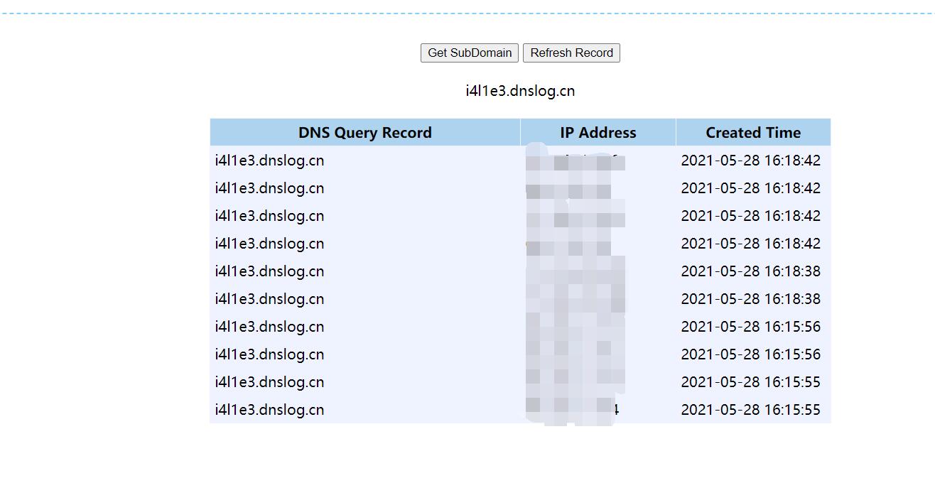This screenshot has width=935, height=483.
Task: Click the second 16:18:38 created time entry
Action: coord(750,299)
